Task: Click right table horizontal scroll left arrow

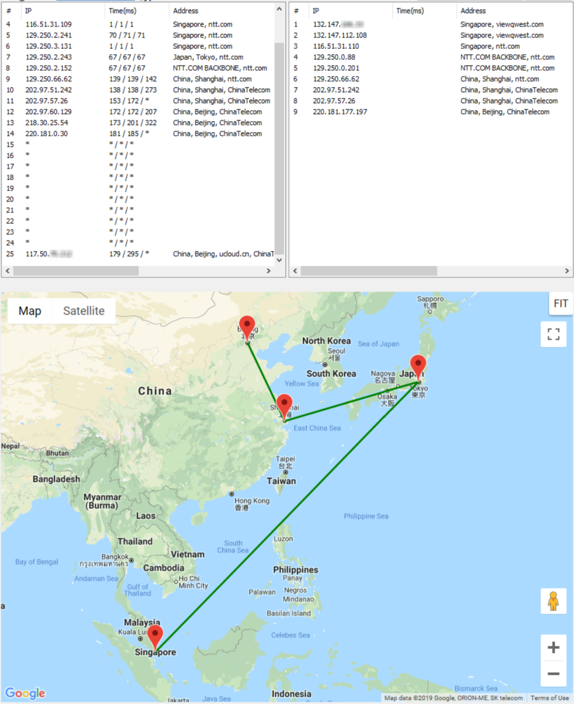Action: pyautogui.click(x=295, y=271)
